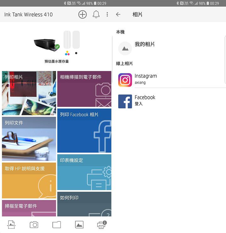Open 取得 HP 說明與支援 tile
Screen dimensions: 226x233
pos(29,181)
